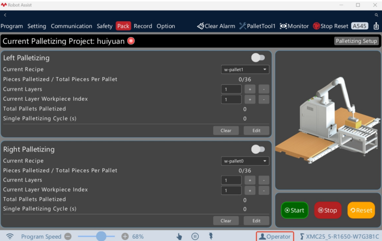Click the Palletizing Setup button
The image size is (382, 241).
(x=357, y=41)
